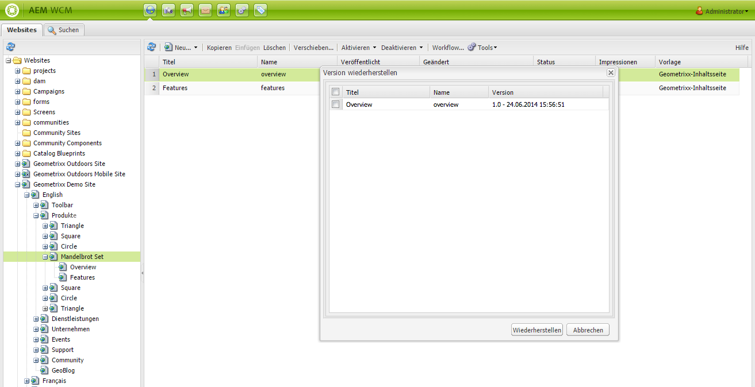Screen dimensions: 755x387
Task: Sort by Impressionen column header
Action: (x=625, y=61)
